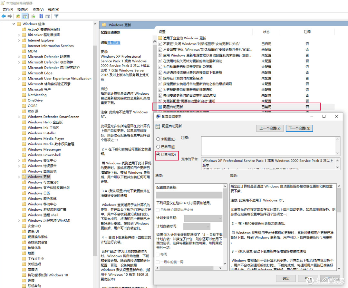
Task: Click the gray Forward arrow in toolbar
Action: coord(10,16)
